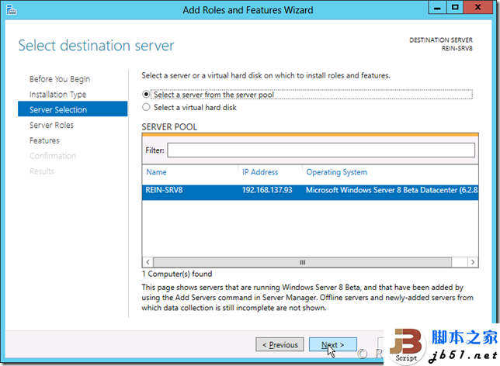Jump to the Server Roles step
This screenshot has height=366, width=500.
pyautogui.click(x=52, y=126)
